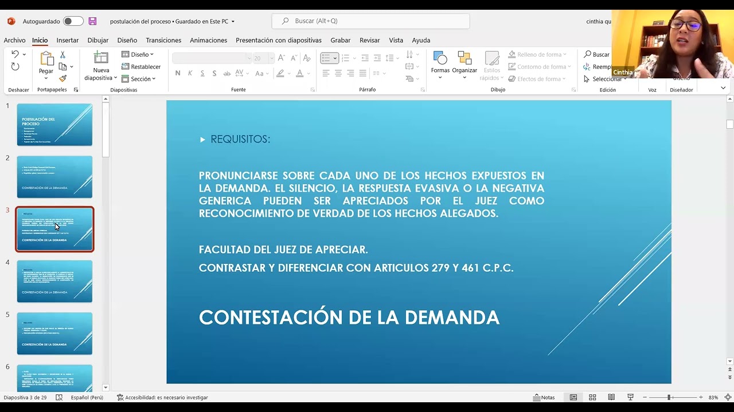Screen dimensions: 734x412
Task: Click the Nueva diapositiva icon
Action: 101,58
